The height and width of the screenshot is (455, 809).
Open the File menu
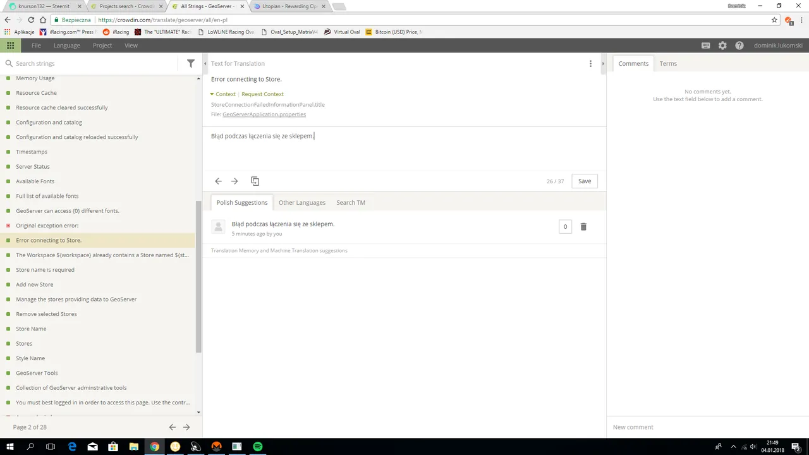pos(36,45)
